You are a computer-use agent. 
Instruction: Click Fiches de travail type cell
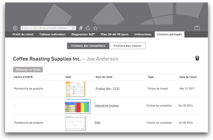coord(158,88)
